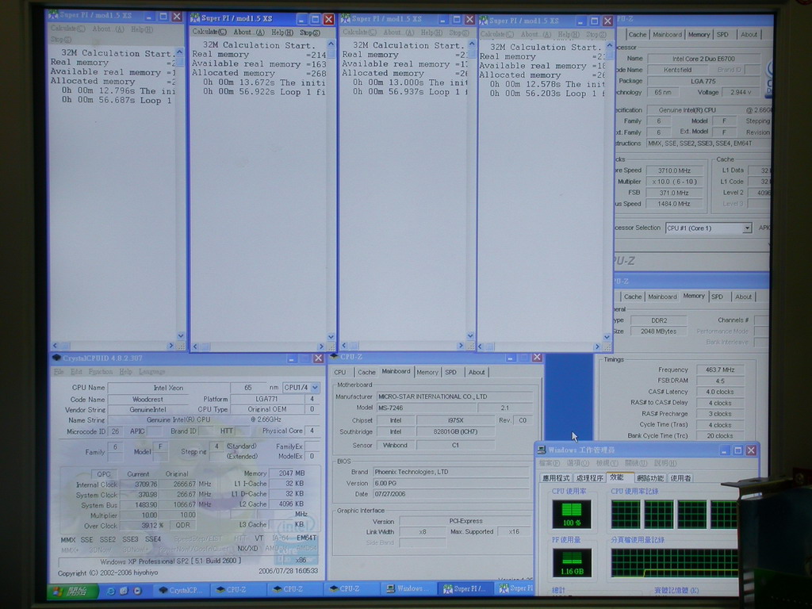812x609 pixels.
Task: Open Edit menu in CrystalCPUID
Action: pyautogui.click(x=76, y=372)
